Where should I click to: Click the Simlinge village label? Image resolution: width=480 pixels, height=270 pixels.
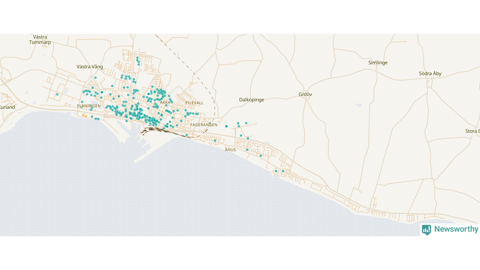(x=378, y=63)
